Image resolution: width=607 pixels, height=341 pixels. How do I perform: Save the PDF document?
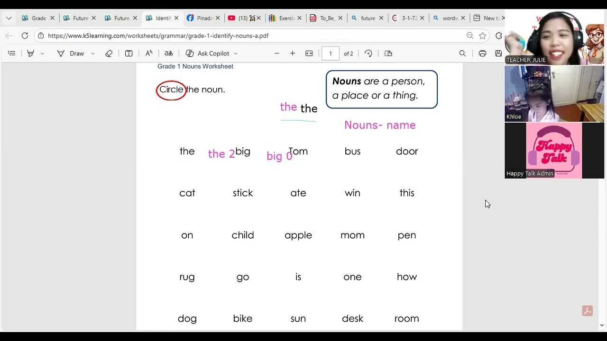coord(498,54)
